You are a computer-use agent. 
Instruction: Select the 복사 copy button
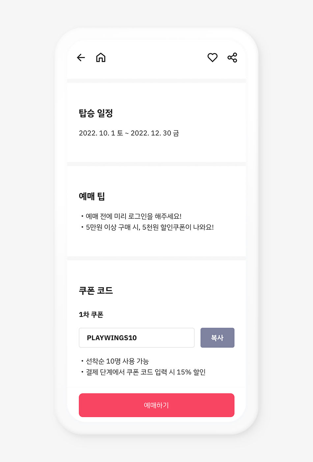coord(217,338)
